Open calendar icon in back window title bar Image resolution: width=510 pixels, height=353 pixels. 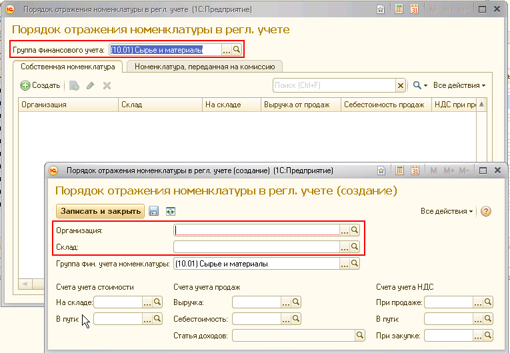pyautogui.click(x=414, y=9)
